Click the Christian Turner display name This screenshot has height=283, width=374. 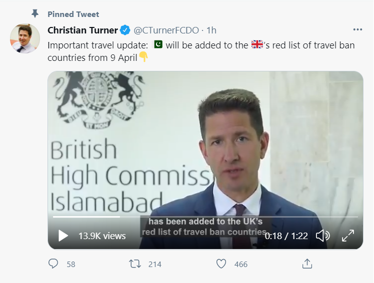tap(82, 30)
